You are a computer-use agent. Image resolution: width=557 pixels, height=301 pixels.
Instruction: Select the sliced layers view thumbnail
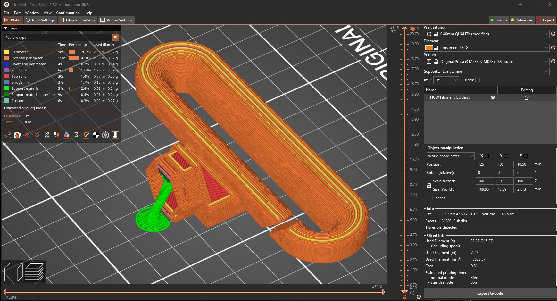(x=35, y=272)
